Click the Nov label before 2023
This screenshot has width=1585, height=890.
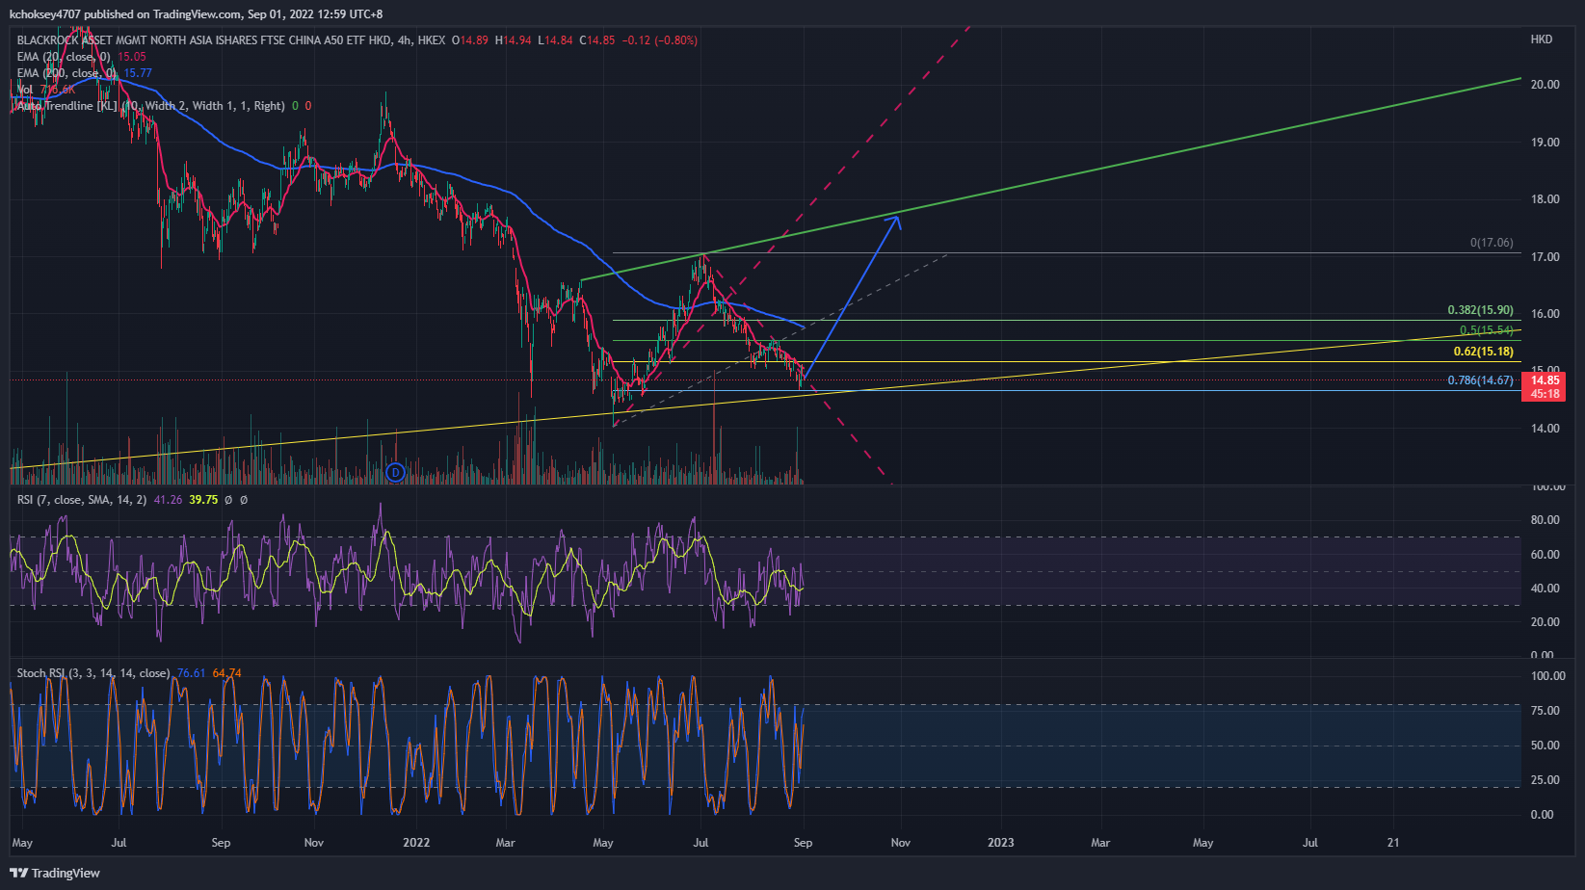[x=901, y=843]
